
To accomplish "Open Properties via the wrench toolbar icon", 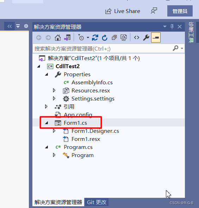I will click(146, 38).
